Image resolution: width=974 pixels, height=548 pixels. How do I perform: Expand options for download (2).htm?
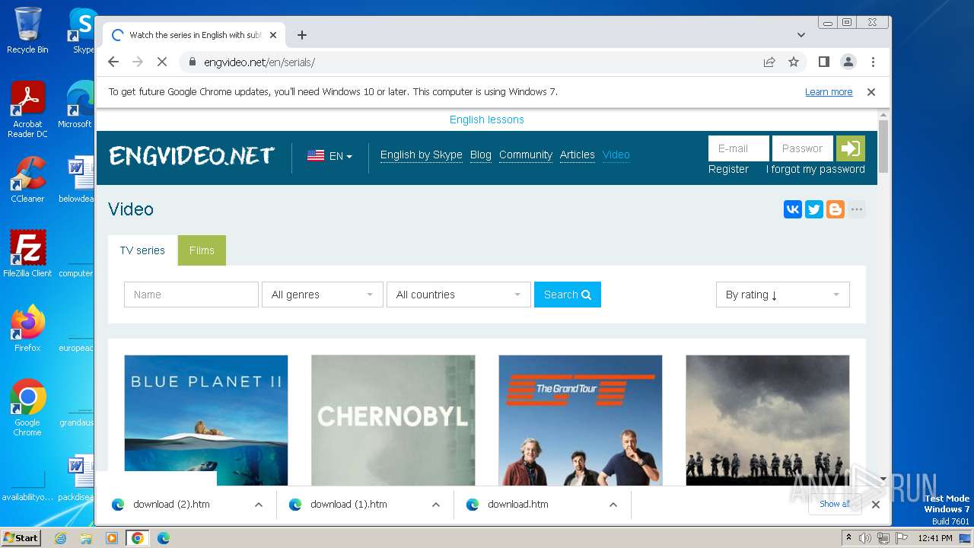[259, 505]
